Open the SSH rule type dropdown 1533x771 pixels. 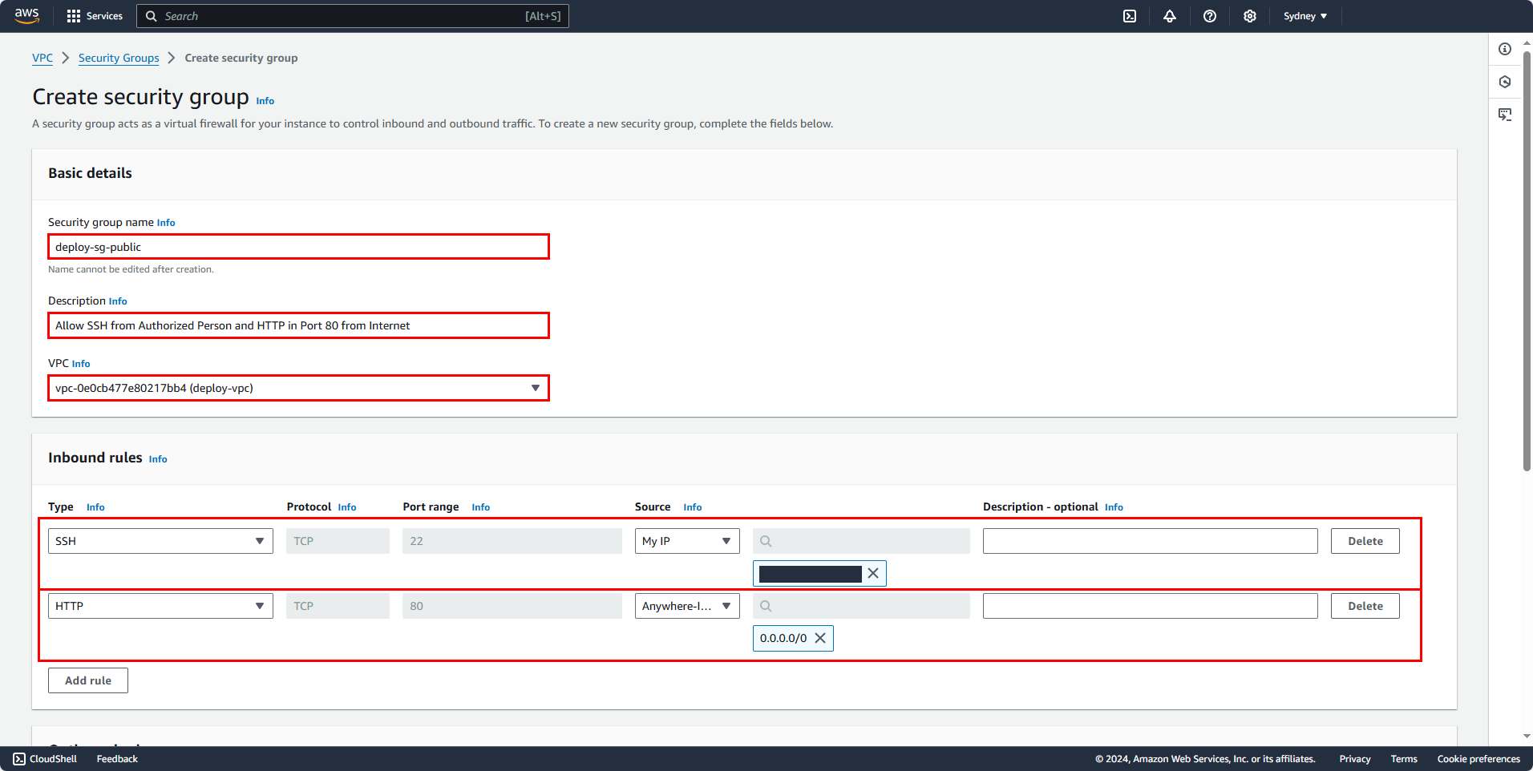pos(160,541)
